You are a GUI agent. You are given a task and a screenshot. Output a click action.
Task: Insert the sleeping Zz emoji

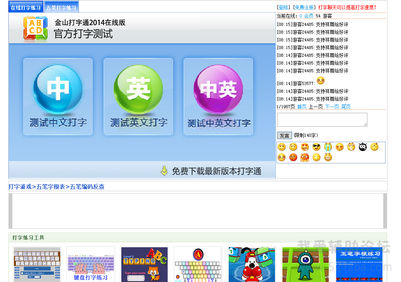[374, 147]
